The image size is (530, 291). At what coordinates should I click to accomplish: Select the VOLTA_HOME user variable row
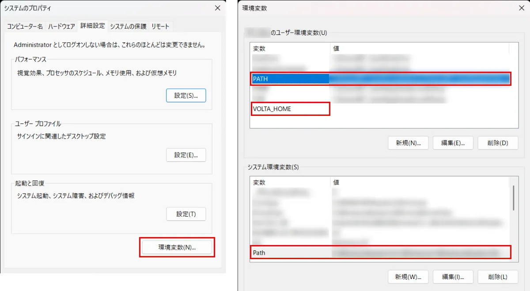381,109
